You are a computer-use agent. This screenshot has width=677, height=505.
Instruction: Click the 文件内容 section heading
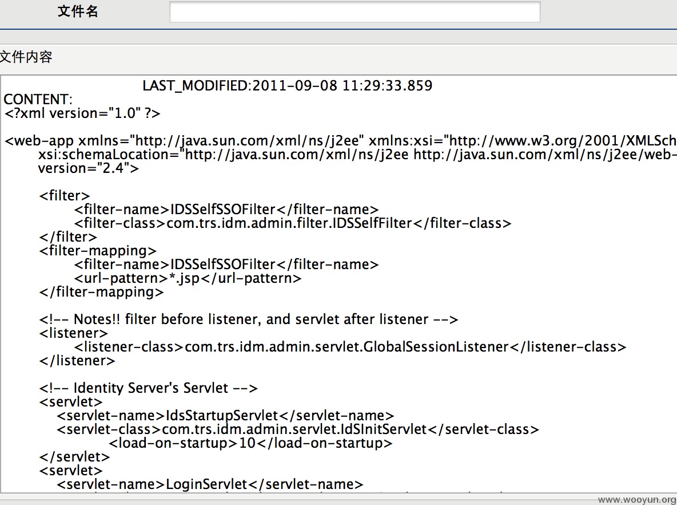tap(26, 57)
